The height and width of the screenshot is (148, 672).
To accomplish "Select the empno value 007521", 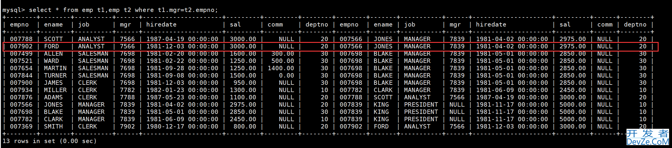I will [21, 61].
